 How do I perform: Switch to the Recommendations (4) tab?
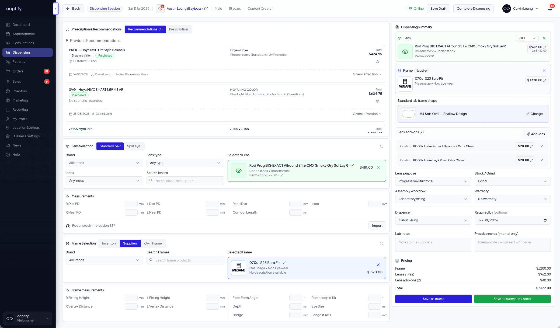click(x=145, y=29)
